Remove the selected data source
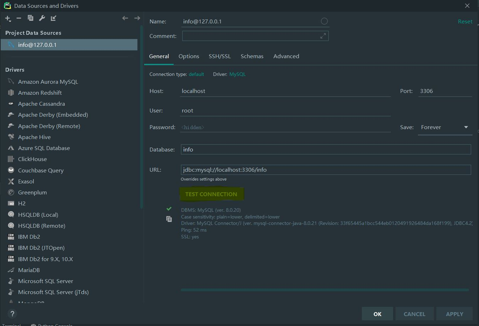Screen dimensions: 479x326 (x=19, y=18)
